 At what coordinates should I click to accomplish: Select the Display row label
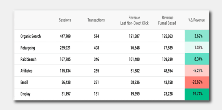click(x=25, y=94)
